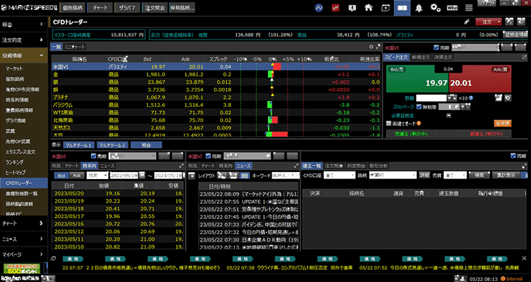Click 検索 button in positions panel

479,175
